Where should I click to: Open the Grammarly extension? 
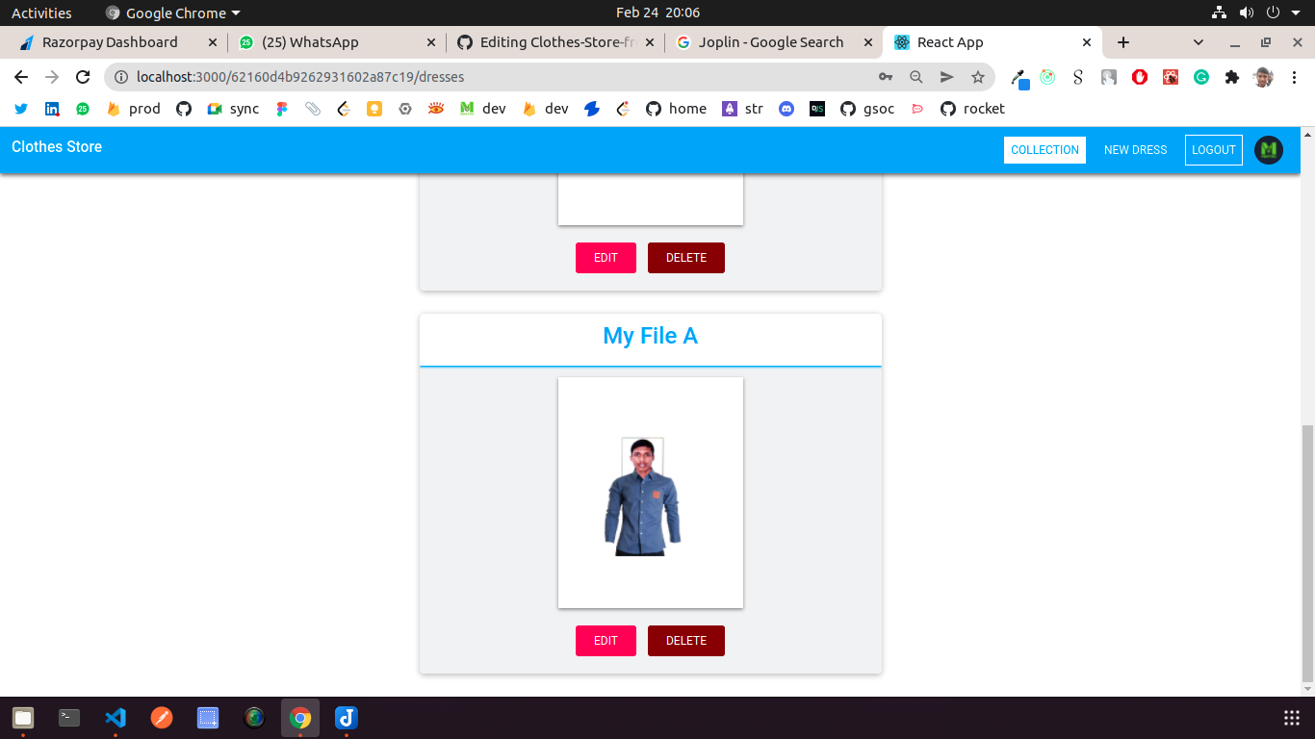click(x=1200, y=77)
